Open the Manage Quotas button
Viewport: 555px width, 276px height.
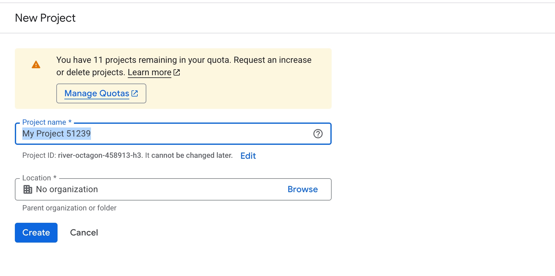[x=101, y=93]
